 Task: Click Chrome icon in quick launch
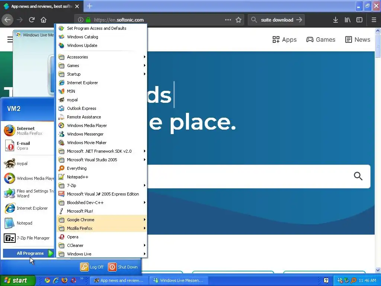coord(47,280)
